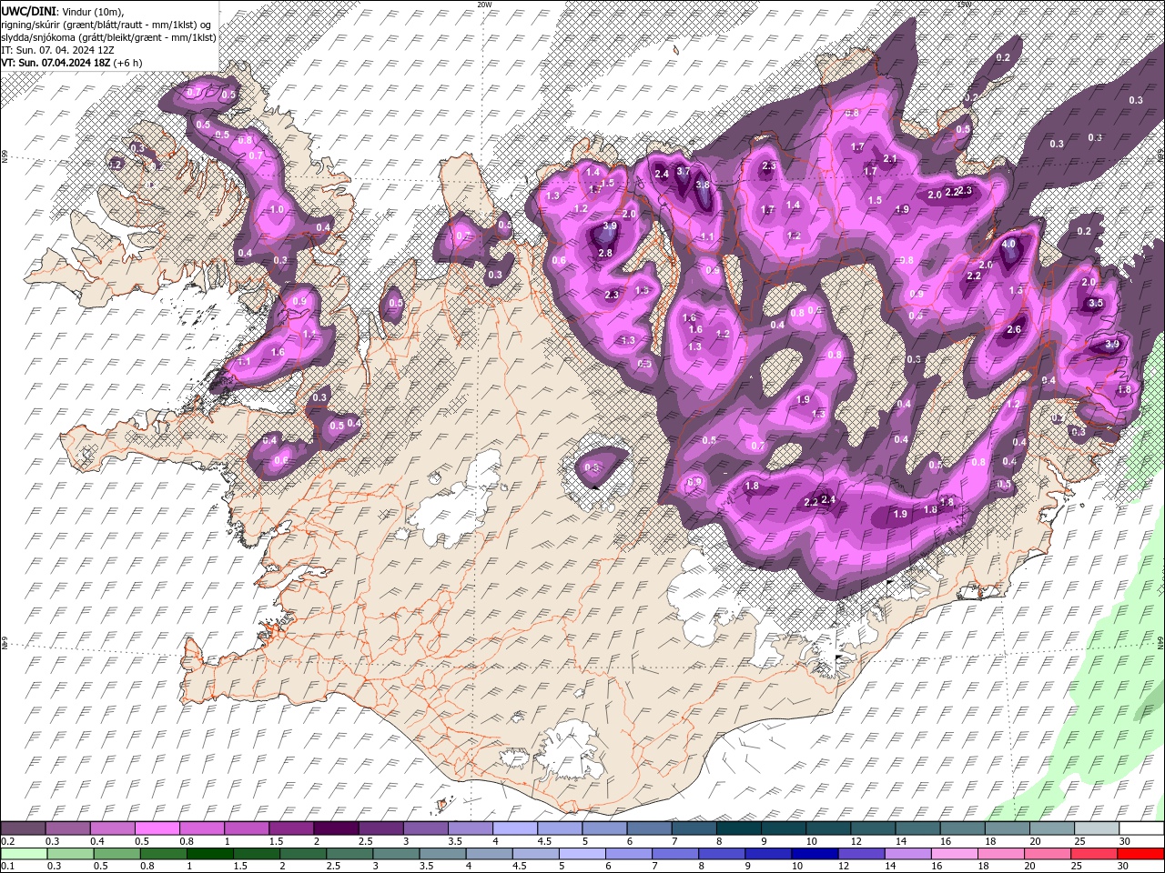This screenshot has height=873, width=1165.
Task: Click the 4.0 snowfall value on the map
Action: point(1008,245)
